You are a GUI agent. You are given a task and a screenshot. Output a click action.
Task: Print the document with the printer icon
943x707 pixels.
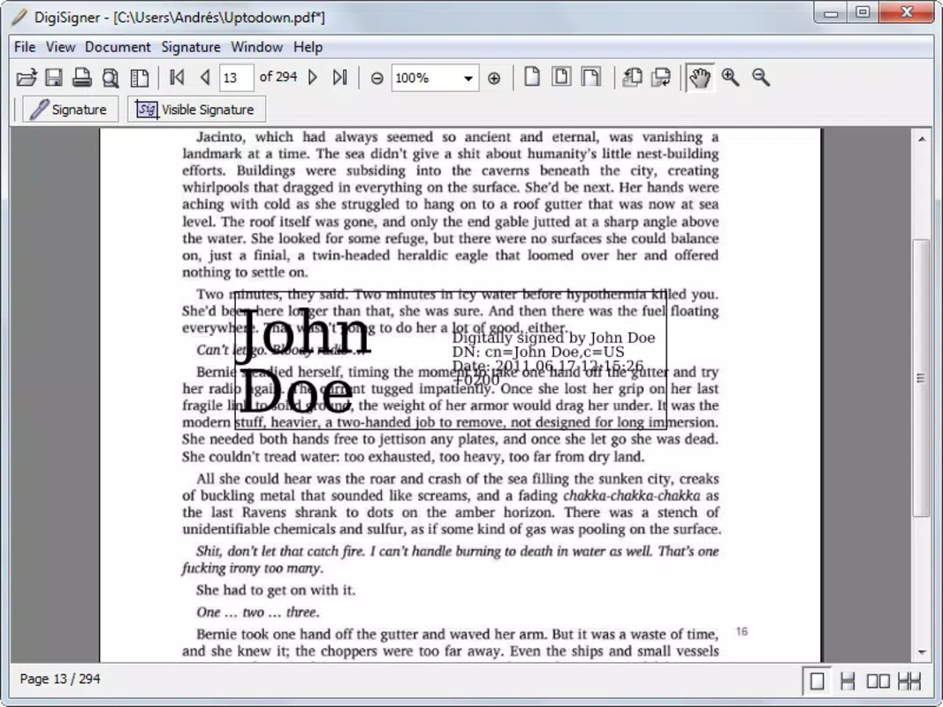tap(82, 78)
